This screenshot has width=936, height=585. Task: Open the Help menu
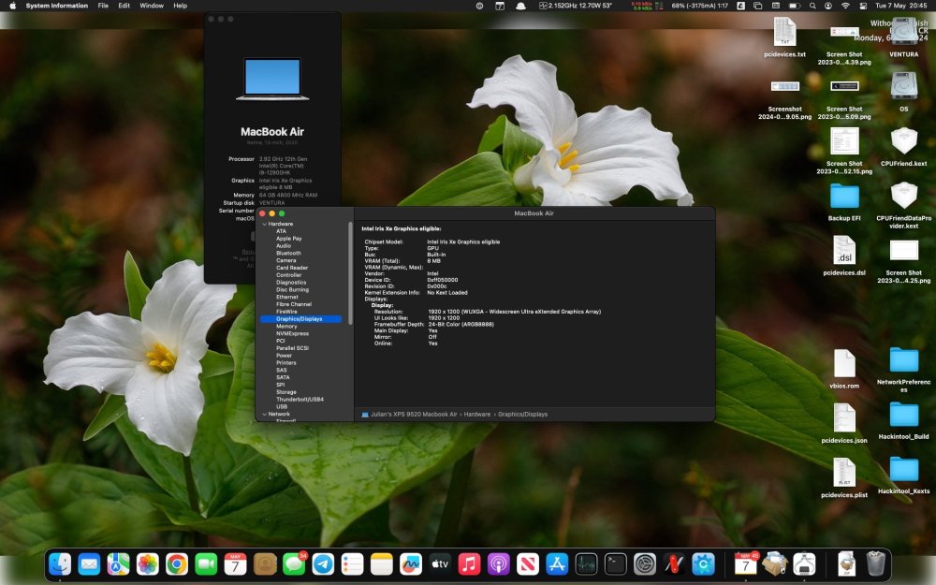181,6
